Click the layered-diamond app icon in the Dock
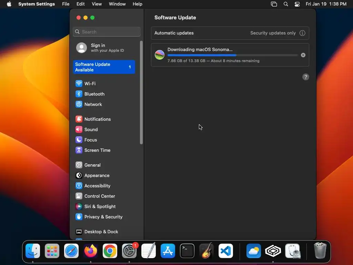This screenshot has height=265, width=353. (273, 251)
